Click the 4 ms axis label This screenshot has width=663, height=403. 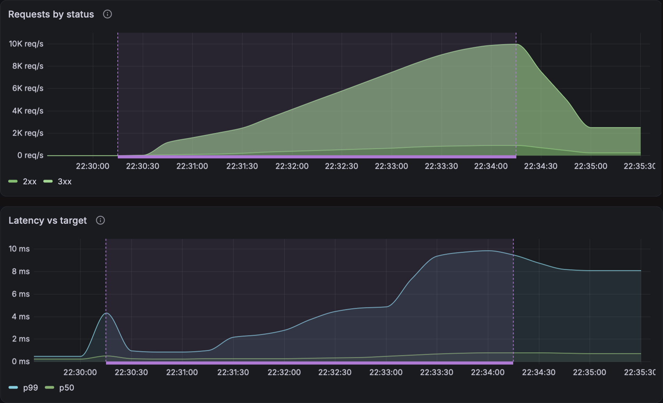[21, 317]
